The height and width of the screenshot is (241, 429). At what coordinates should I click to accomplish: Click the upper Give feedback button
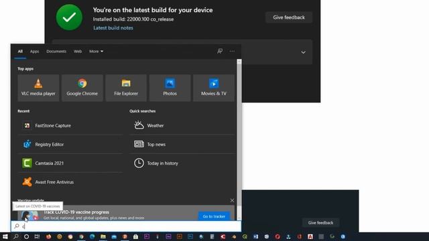tap(289, 17)
